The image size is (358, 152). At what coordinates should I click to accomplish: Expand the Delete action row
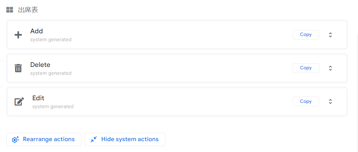pos(330,68)
